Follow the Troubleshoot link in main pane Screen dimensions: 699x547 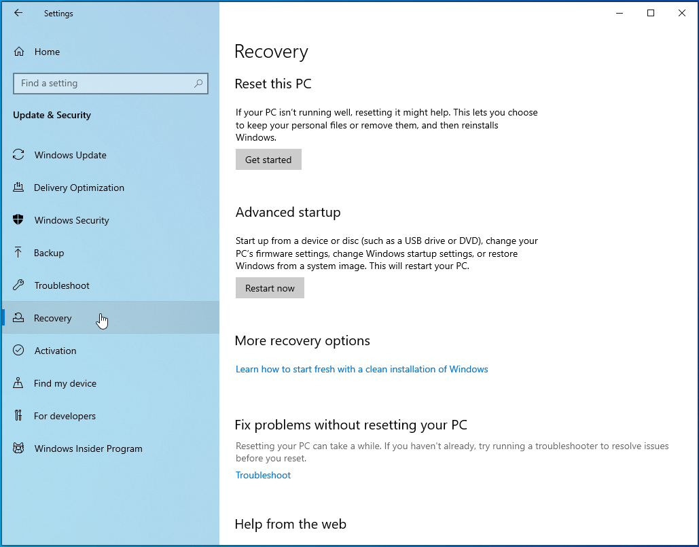pos(263,475)
